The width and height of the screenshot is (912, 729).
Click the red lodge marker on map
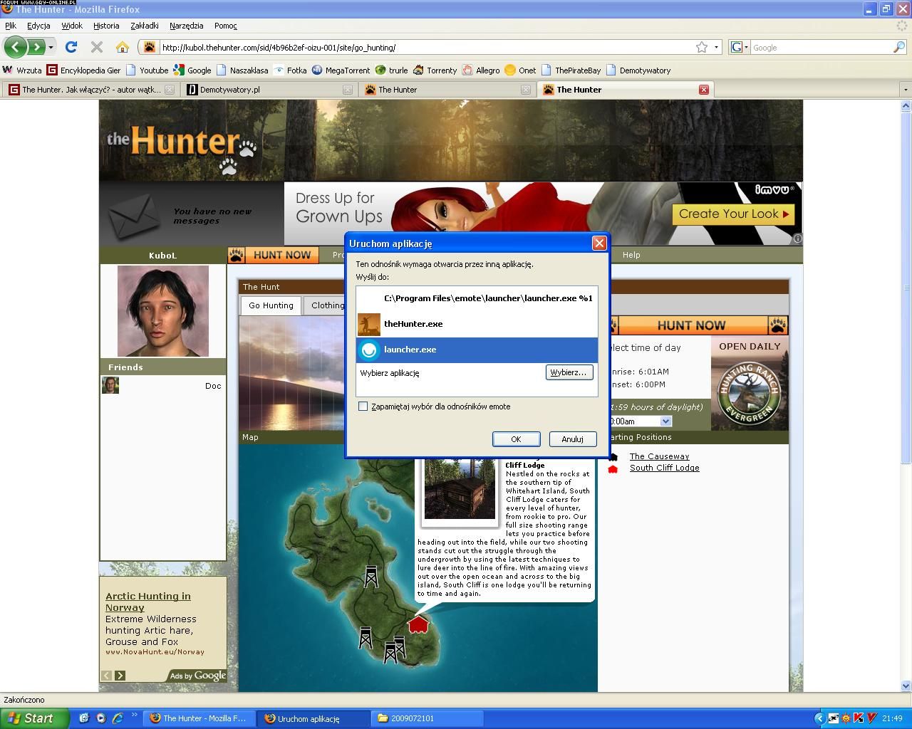pos(418,624)
